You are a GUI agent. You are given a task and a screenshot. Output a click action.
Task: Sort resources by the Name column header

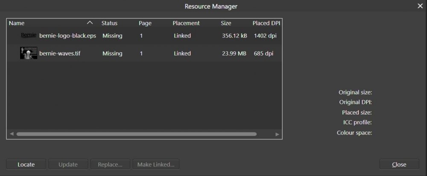pyautogui.click(x=17, y=23)
